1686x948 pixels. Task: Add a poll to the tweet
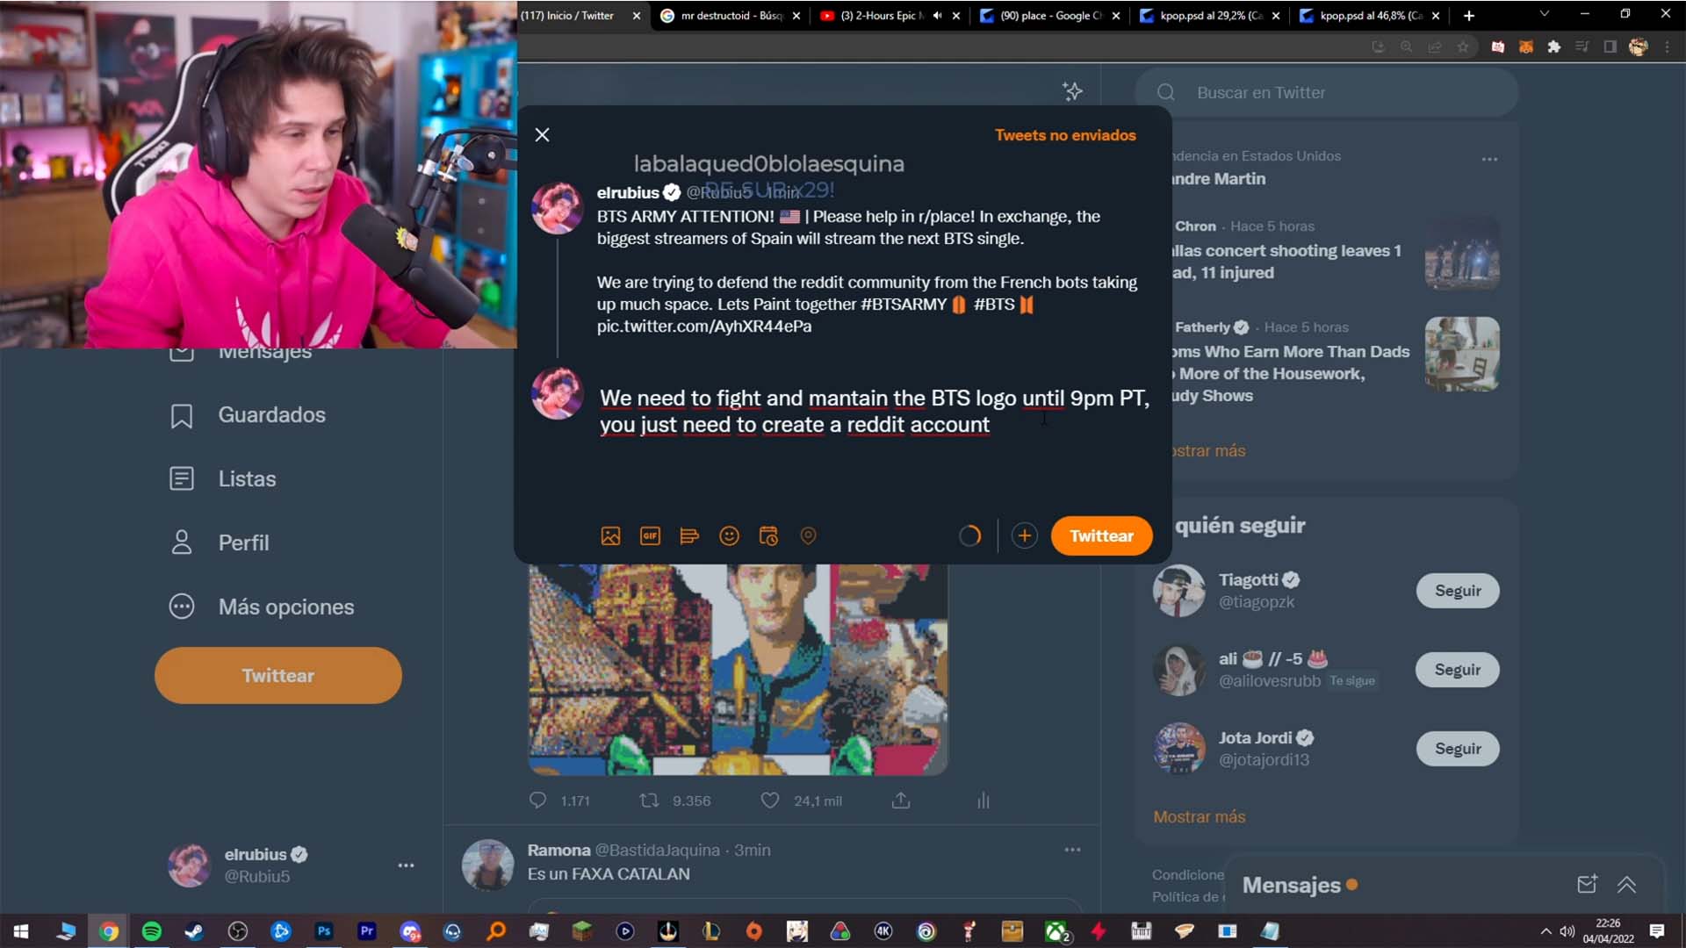coord(689,535)
